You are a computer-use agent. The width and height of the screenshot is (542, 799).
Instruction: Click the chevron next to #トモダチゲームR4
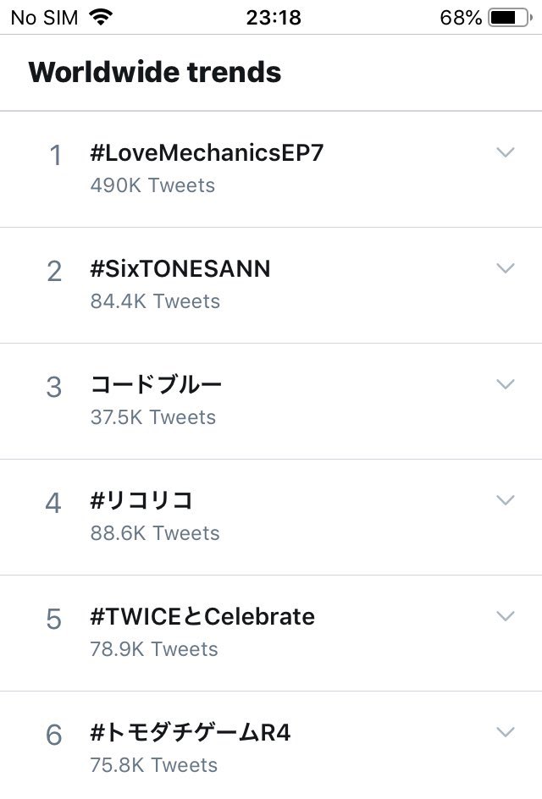pos(506,732)
